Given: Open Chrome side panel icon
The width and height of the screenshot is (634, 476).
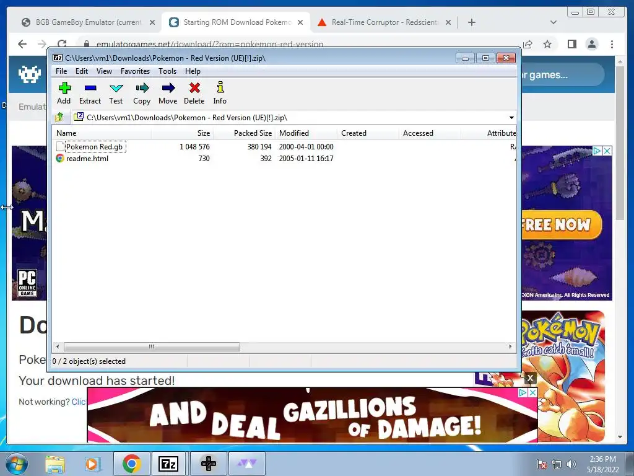Looking at the screenshot, I should point(571,44).
